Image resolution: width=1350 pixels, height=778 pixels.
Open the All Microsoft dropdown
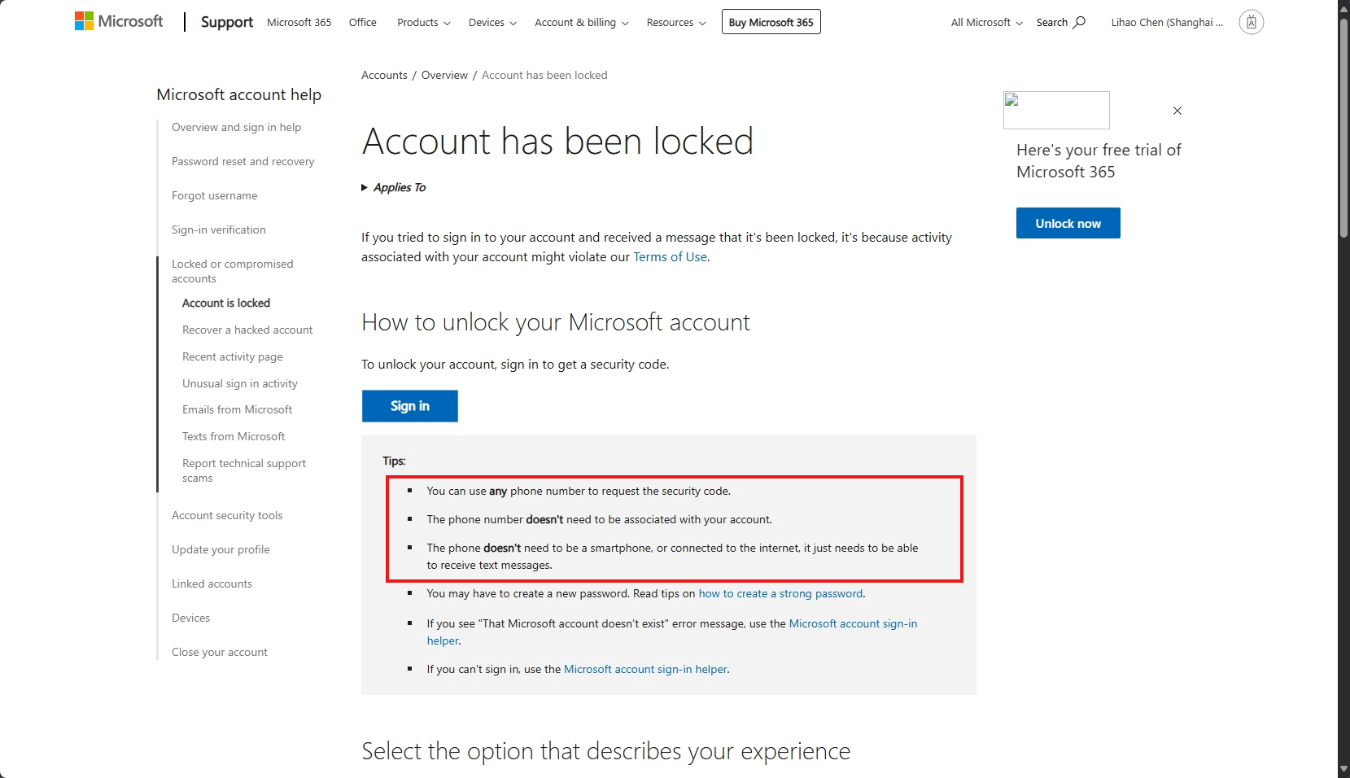(987, 22)
